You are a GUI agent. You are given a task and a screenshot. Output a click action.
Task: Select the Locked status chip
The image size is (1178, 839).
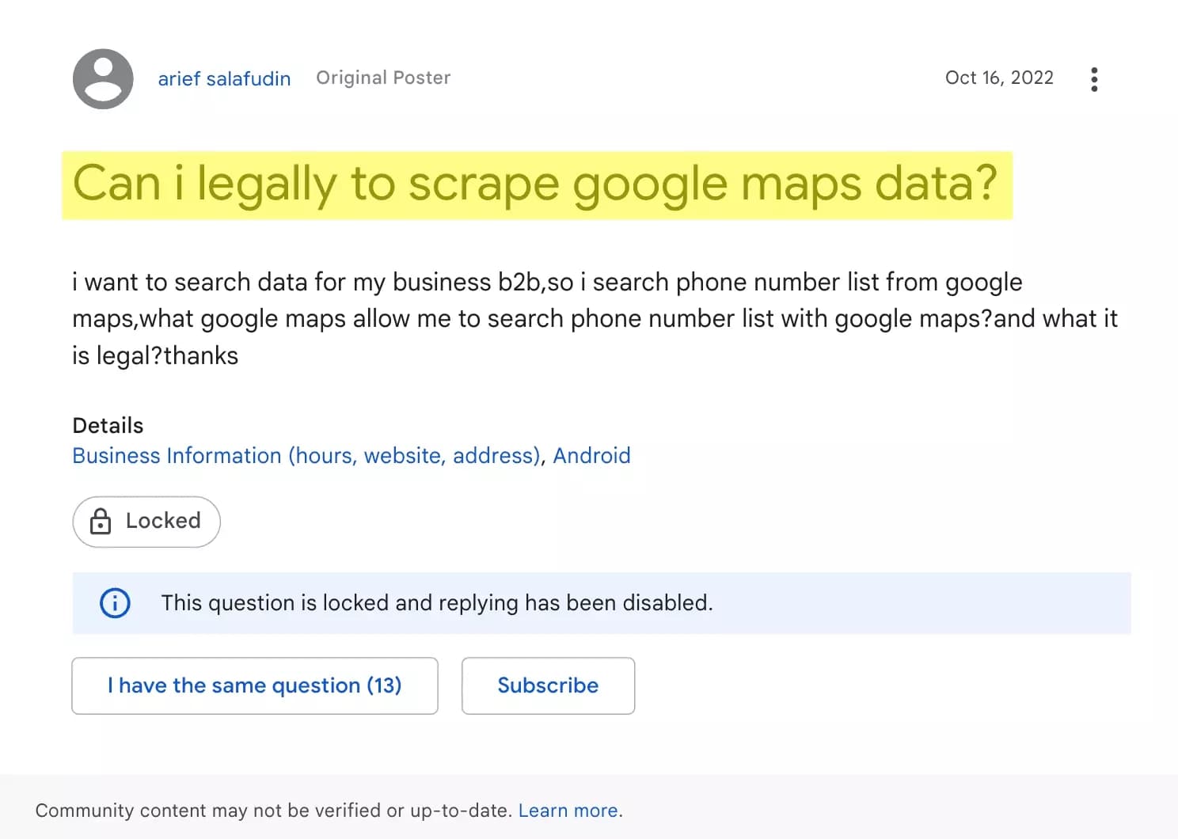tap(146, 522)
